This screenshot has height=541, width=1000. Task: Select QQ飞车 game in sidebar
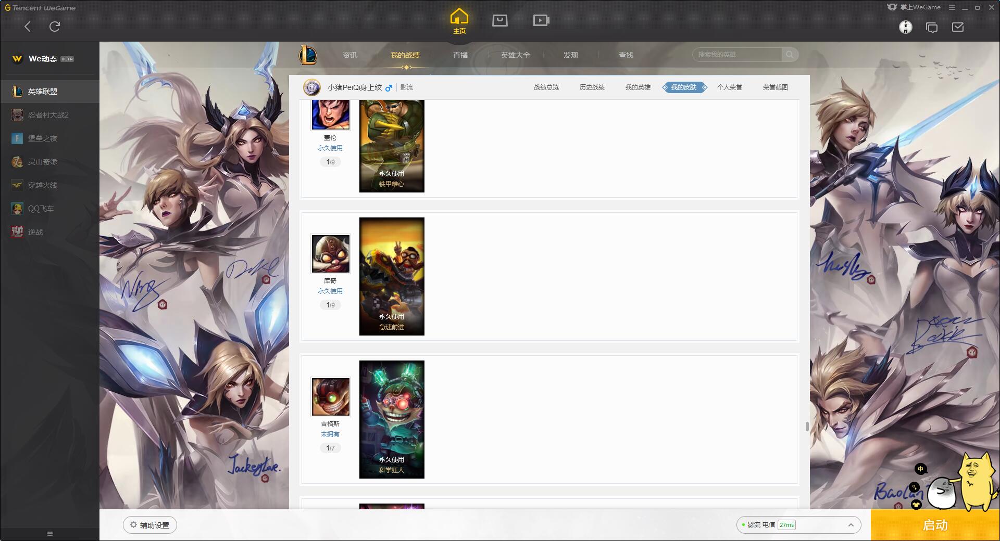[x=49, y=209]
